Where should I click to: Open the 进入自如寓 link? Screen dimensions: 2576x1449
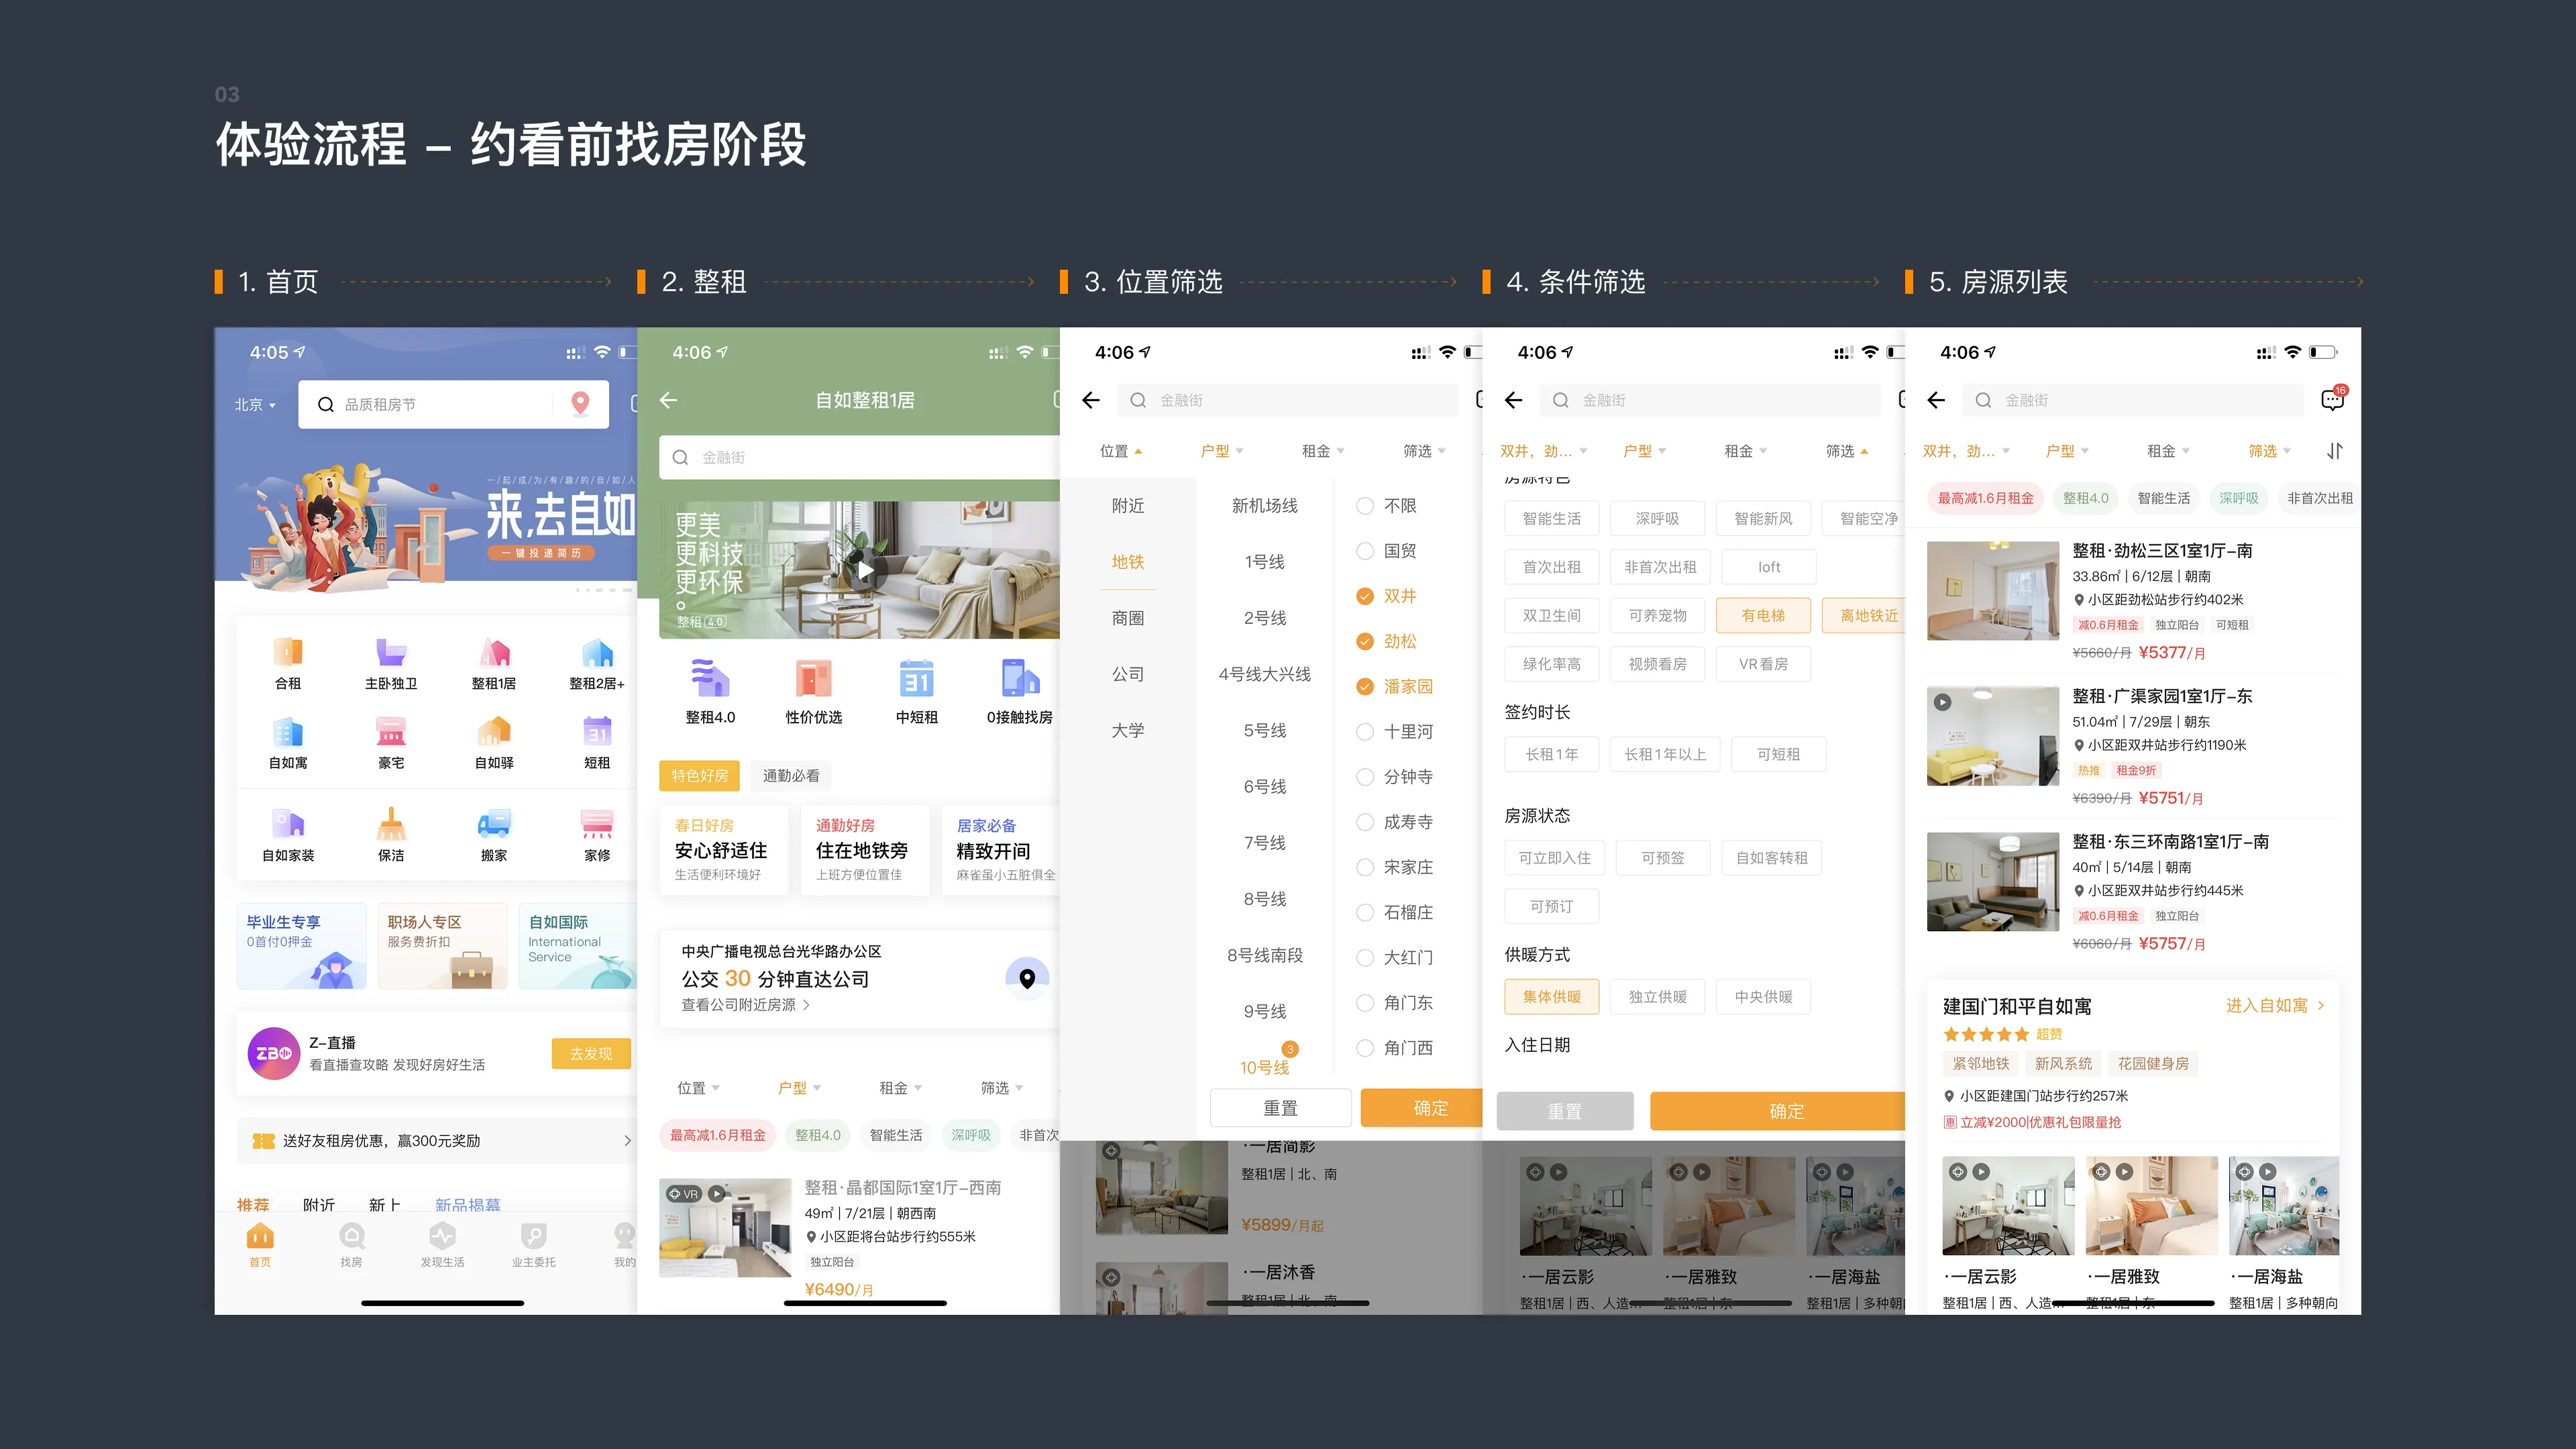[x=2275, y=1005]
